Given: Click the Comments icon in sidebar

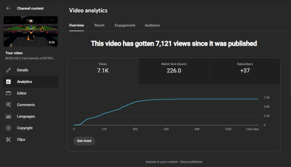Looking at the screenshot, I should (9, 105).
